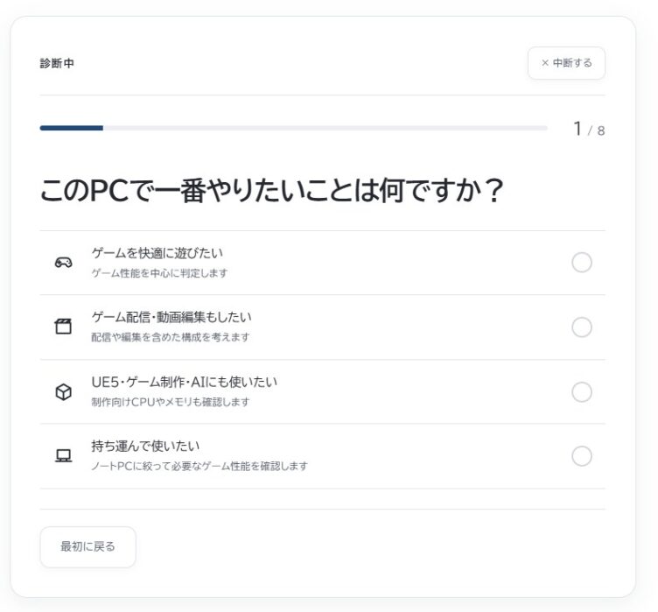Choose the ゲーム配信・動画編集もしたい option title
Image resolution: width=658 pixels, height=612 pixels.
(x=171, y=317)
